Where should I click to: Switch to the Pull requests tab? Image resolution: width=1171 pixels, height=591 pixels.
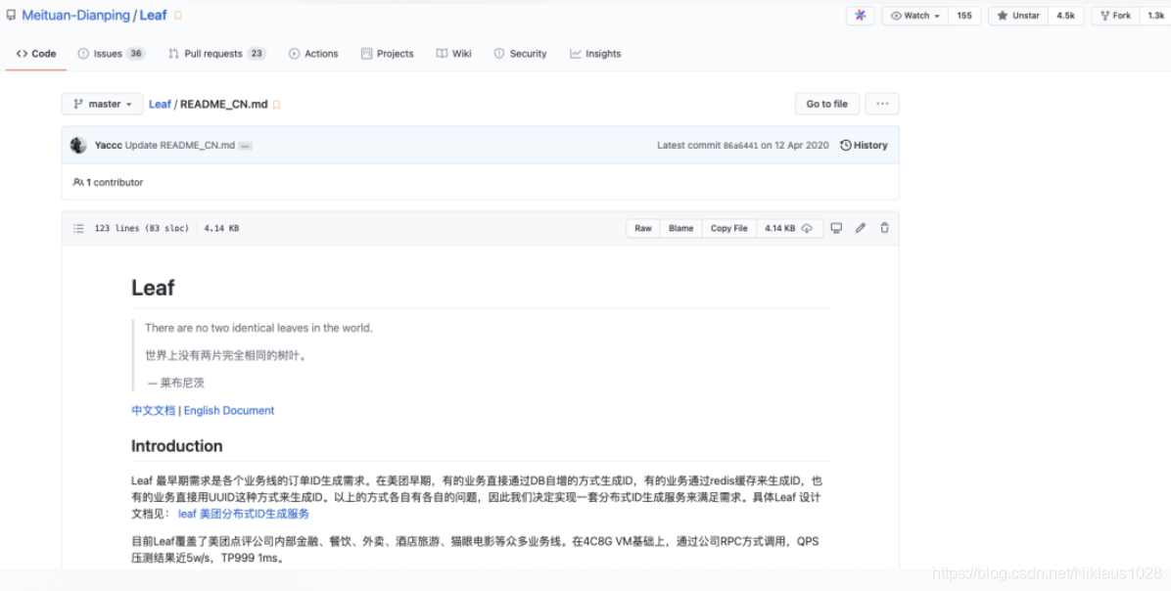216,54
